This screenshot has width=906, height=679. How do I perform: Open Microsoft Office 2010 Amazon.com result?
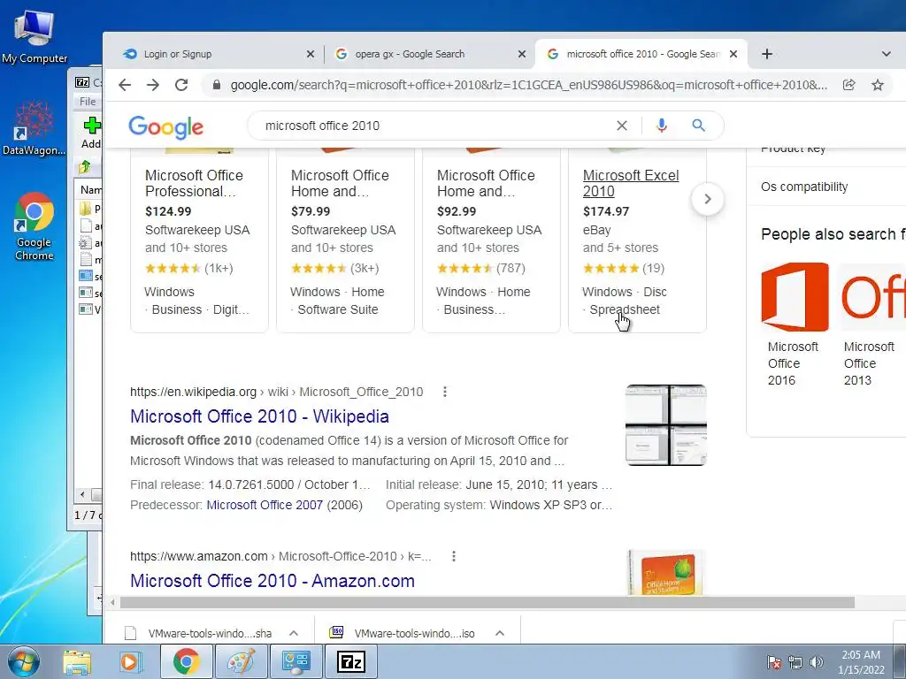273,581
